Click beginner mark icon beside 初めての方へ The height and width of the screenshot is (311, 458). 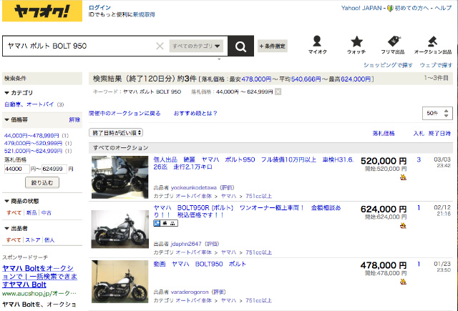[x=390, y=9]
